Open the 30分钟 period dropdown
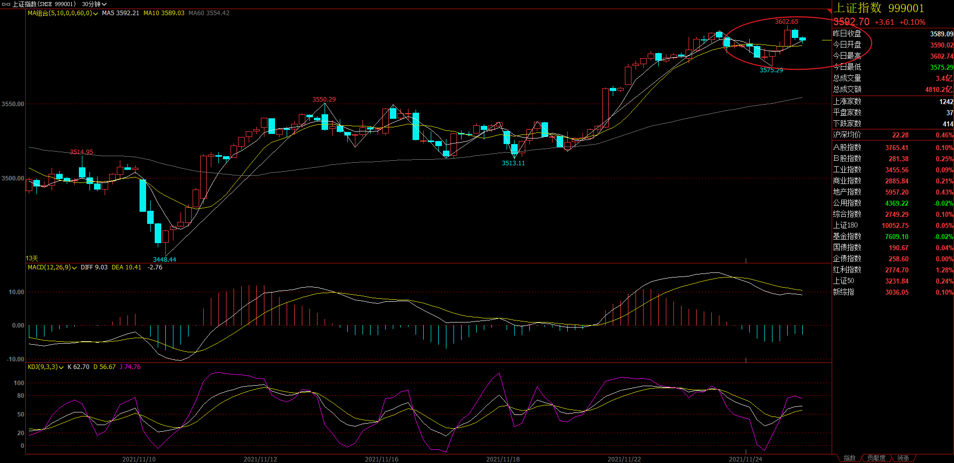Image resolution: width=954 pixels, height=463 pixels. [x=94, y=4]
